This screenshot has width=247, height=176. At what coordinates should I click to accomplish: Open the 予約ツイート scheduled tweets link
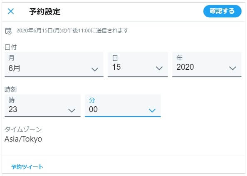(x=27, y=167)
